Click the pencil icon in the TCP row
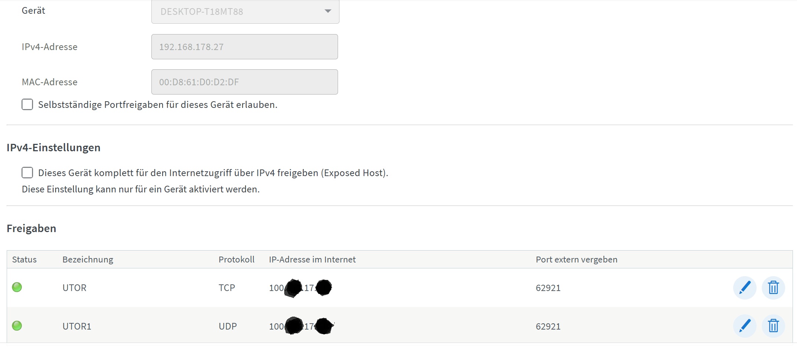 pyautogui.click(x=744, y=287)
